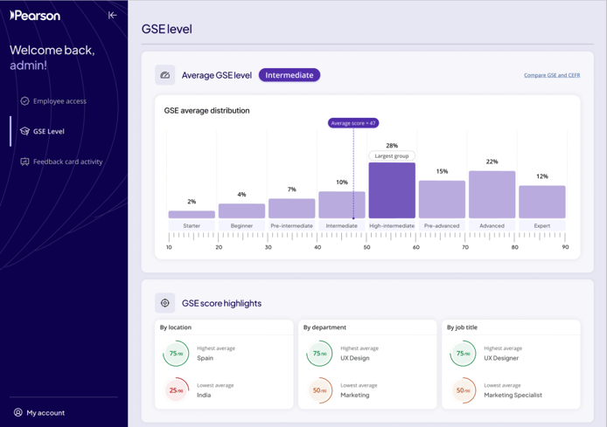Click Marketing's 50 score ring
Viewport: 607px width, 427px height.
(319, 390)
